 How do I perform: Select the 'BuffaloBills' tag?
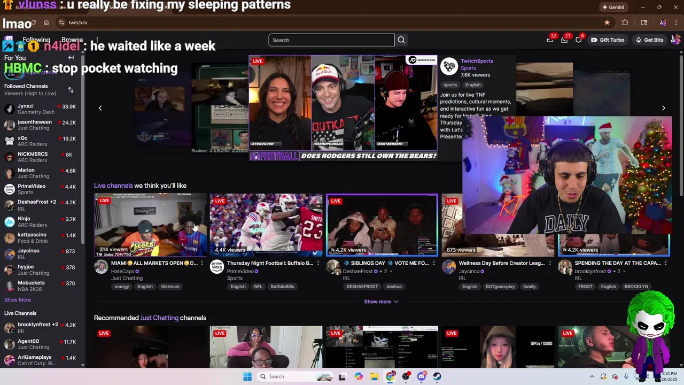coord(282,287)
